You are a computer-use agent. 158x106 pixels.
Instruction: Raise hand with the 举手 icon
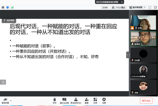(54, 101)
